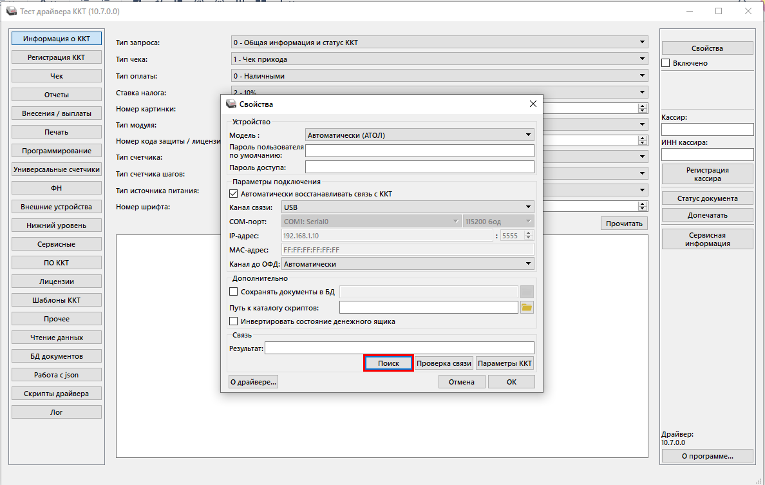765x485 pixels.
Task: Expand the Канал связи dropdown
Action: pyautogui.click(x=408, y=207)
